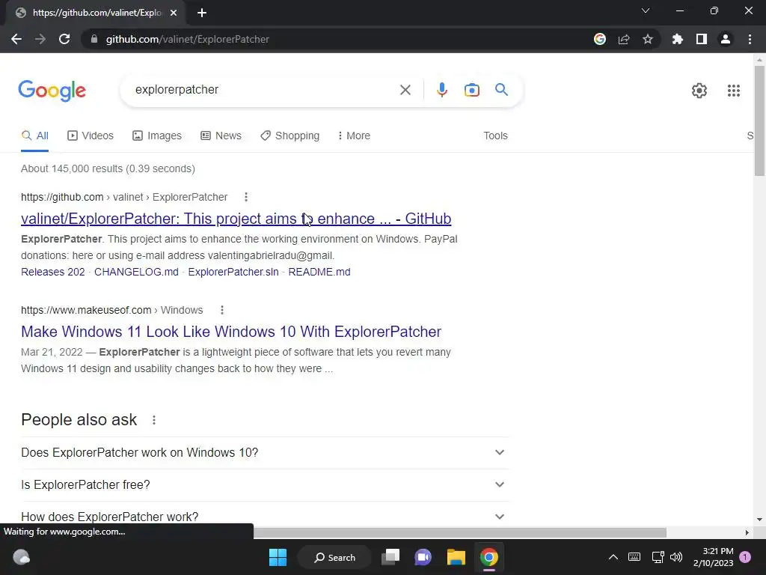The image size is (766, 575).
Task: Close the github.com tab
Action: [x=174, y=13]
